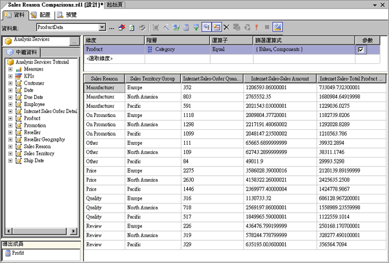Screen dimensions: 389x263
Task: Click the red exclamation run query icon
Action: click(257, 28)
